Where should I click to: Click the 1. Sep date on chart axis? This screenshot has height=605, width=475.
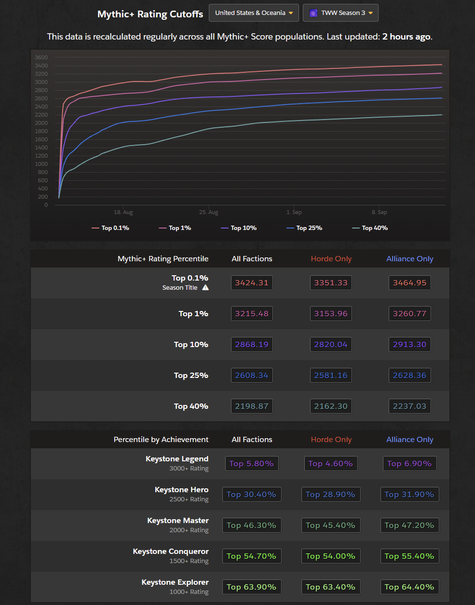294,212
